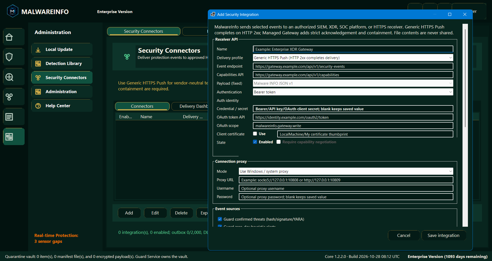This screenshot has width=492, height=261.
Task: Uncheck the Enabled state checkbox
Action: pos(255,142)
